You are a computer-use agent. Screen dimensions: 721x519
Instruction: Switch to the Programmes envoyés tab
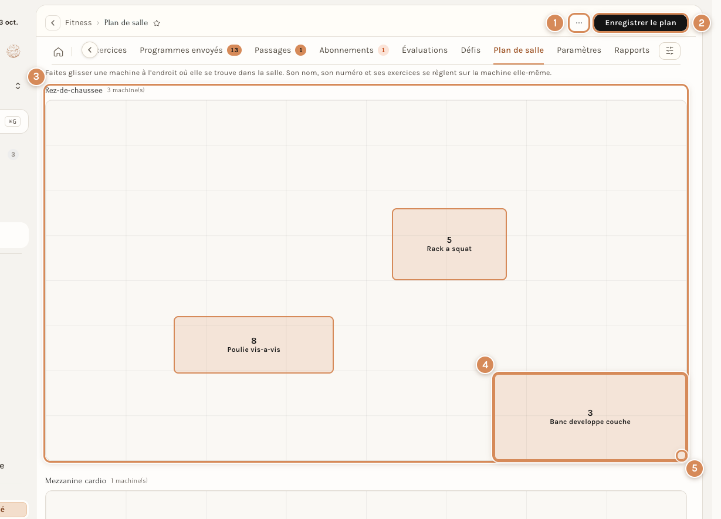(x=190, y=50)
